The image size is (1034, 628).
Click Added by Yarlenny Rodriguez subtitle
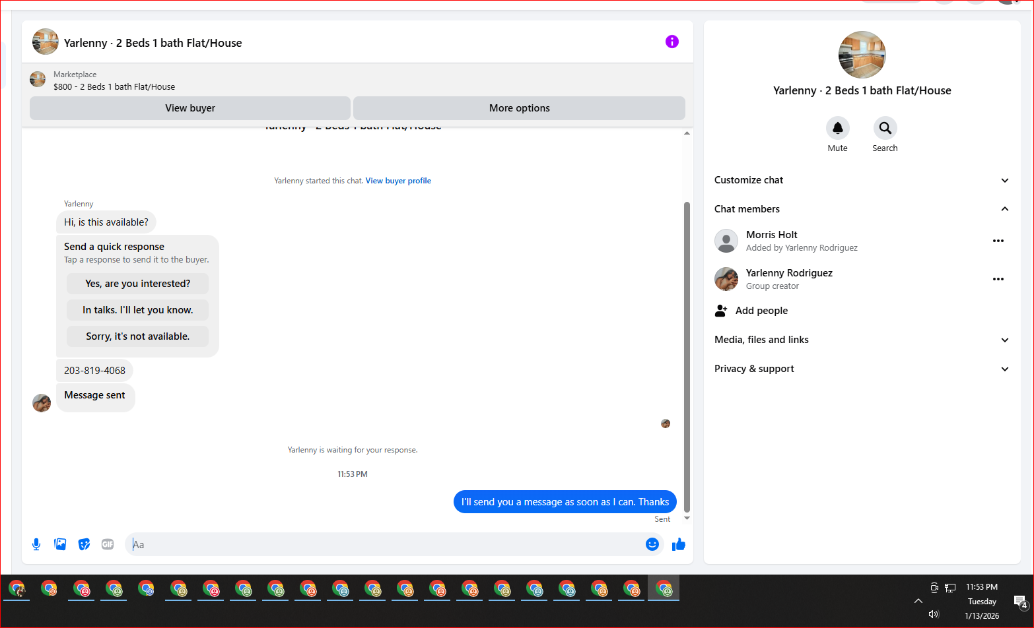click(802, 248)
